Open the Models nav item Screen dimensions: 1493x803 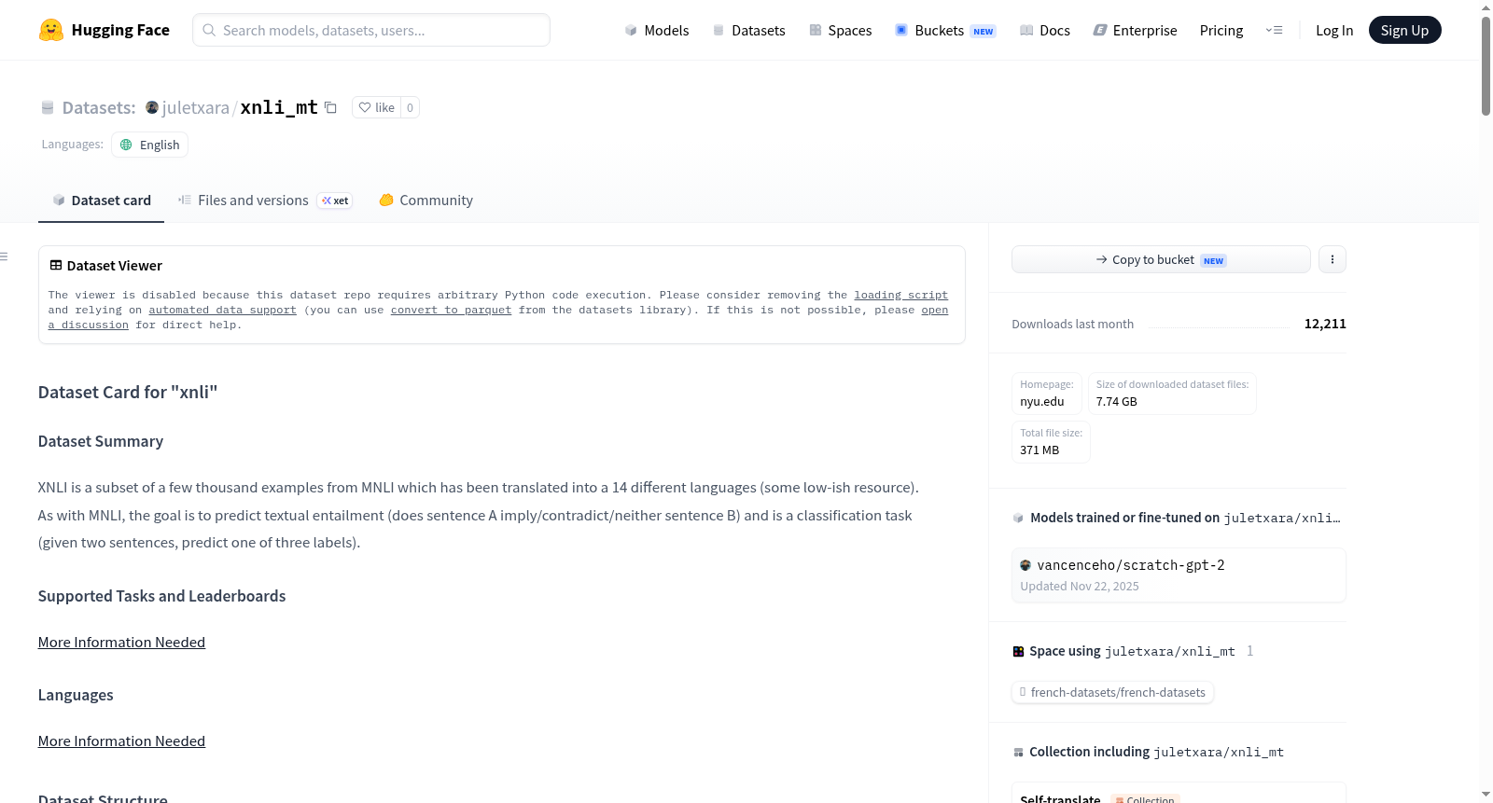coord(657,30)
